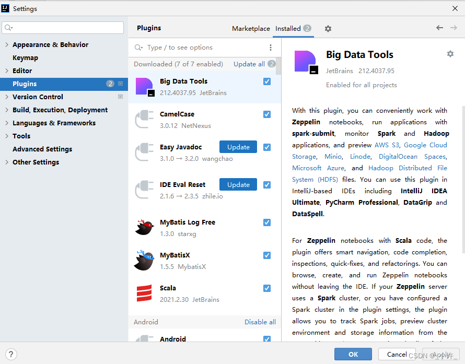This screenshot has width=465, height=364.
Task: Open the Microsoft Azure link
Action: pyautogui.click(x=318, y=168)
